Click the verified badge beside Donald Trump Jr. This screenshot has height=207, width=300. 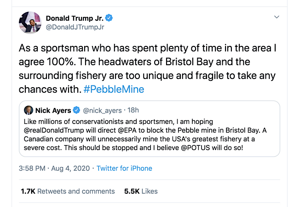(x=110, y=18)
